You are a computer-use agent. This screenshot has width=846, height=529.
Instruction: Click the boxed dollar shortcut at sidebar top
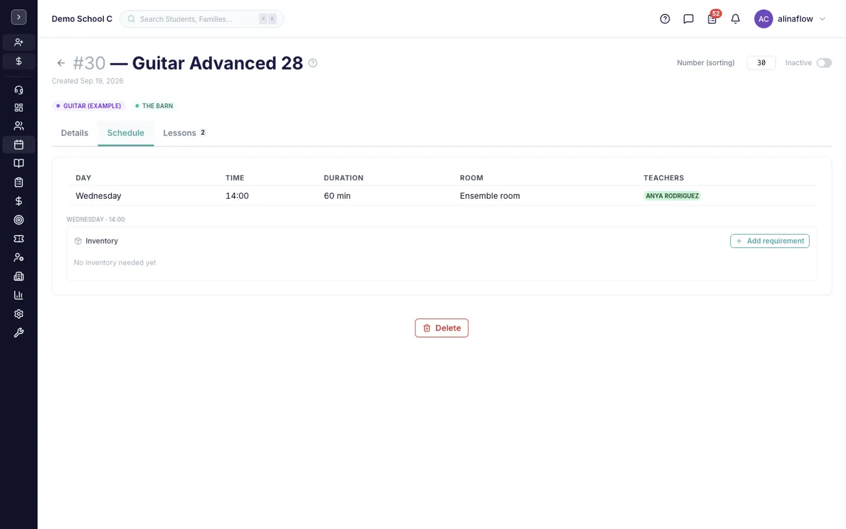pyautogui.click(x=19, y=61)
